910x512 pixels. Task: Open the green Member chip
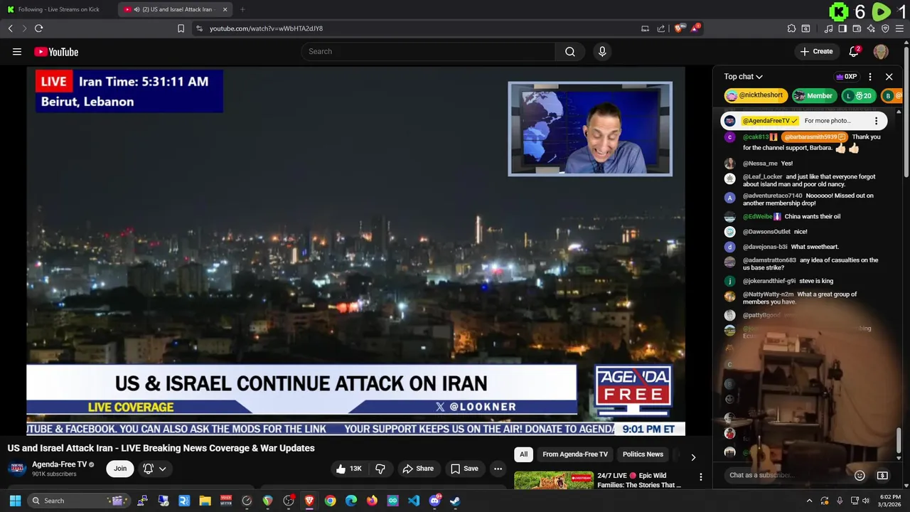click(814, 95)
